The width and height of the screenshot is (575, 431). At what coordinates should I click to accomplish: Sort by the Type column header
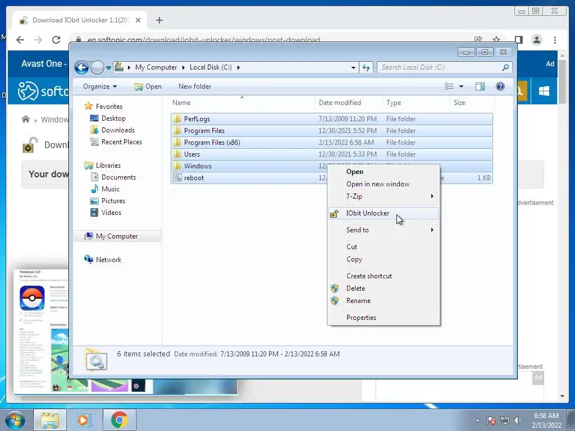coord(416,103)
